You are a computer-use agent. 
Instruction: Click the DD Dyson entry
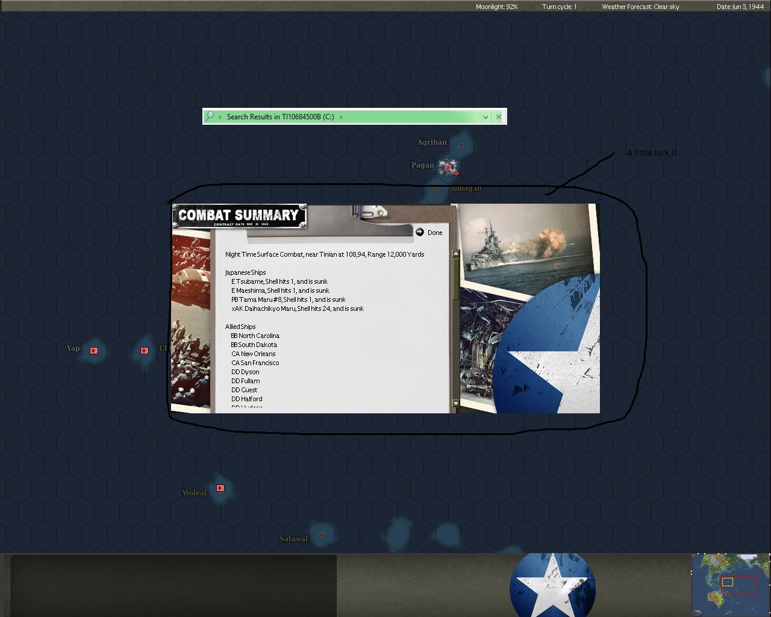pyautogui.click(x=245, y=372)
